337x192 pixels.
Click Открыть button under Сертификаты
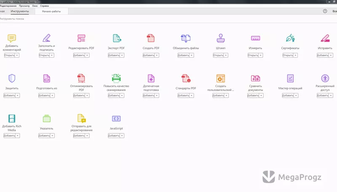coord(288,55)
